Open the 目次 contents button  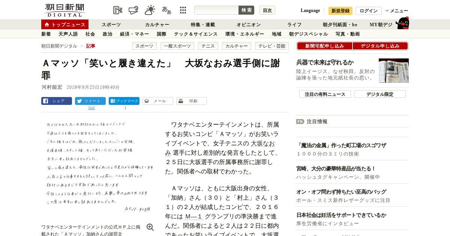(267, 10)
